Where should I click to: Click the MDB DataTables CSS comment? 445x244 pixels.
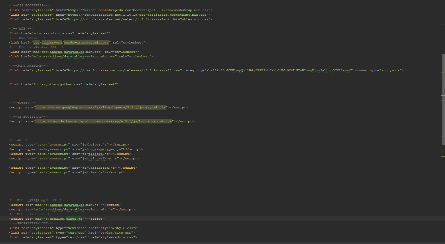36,47
